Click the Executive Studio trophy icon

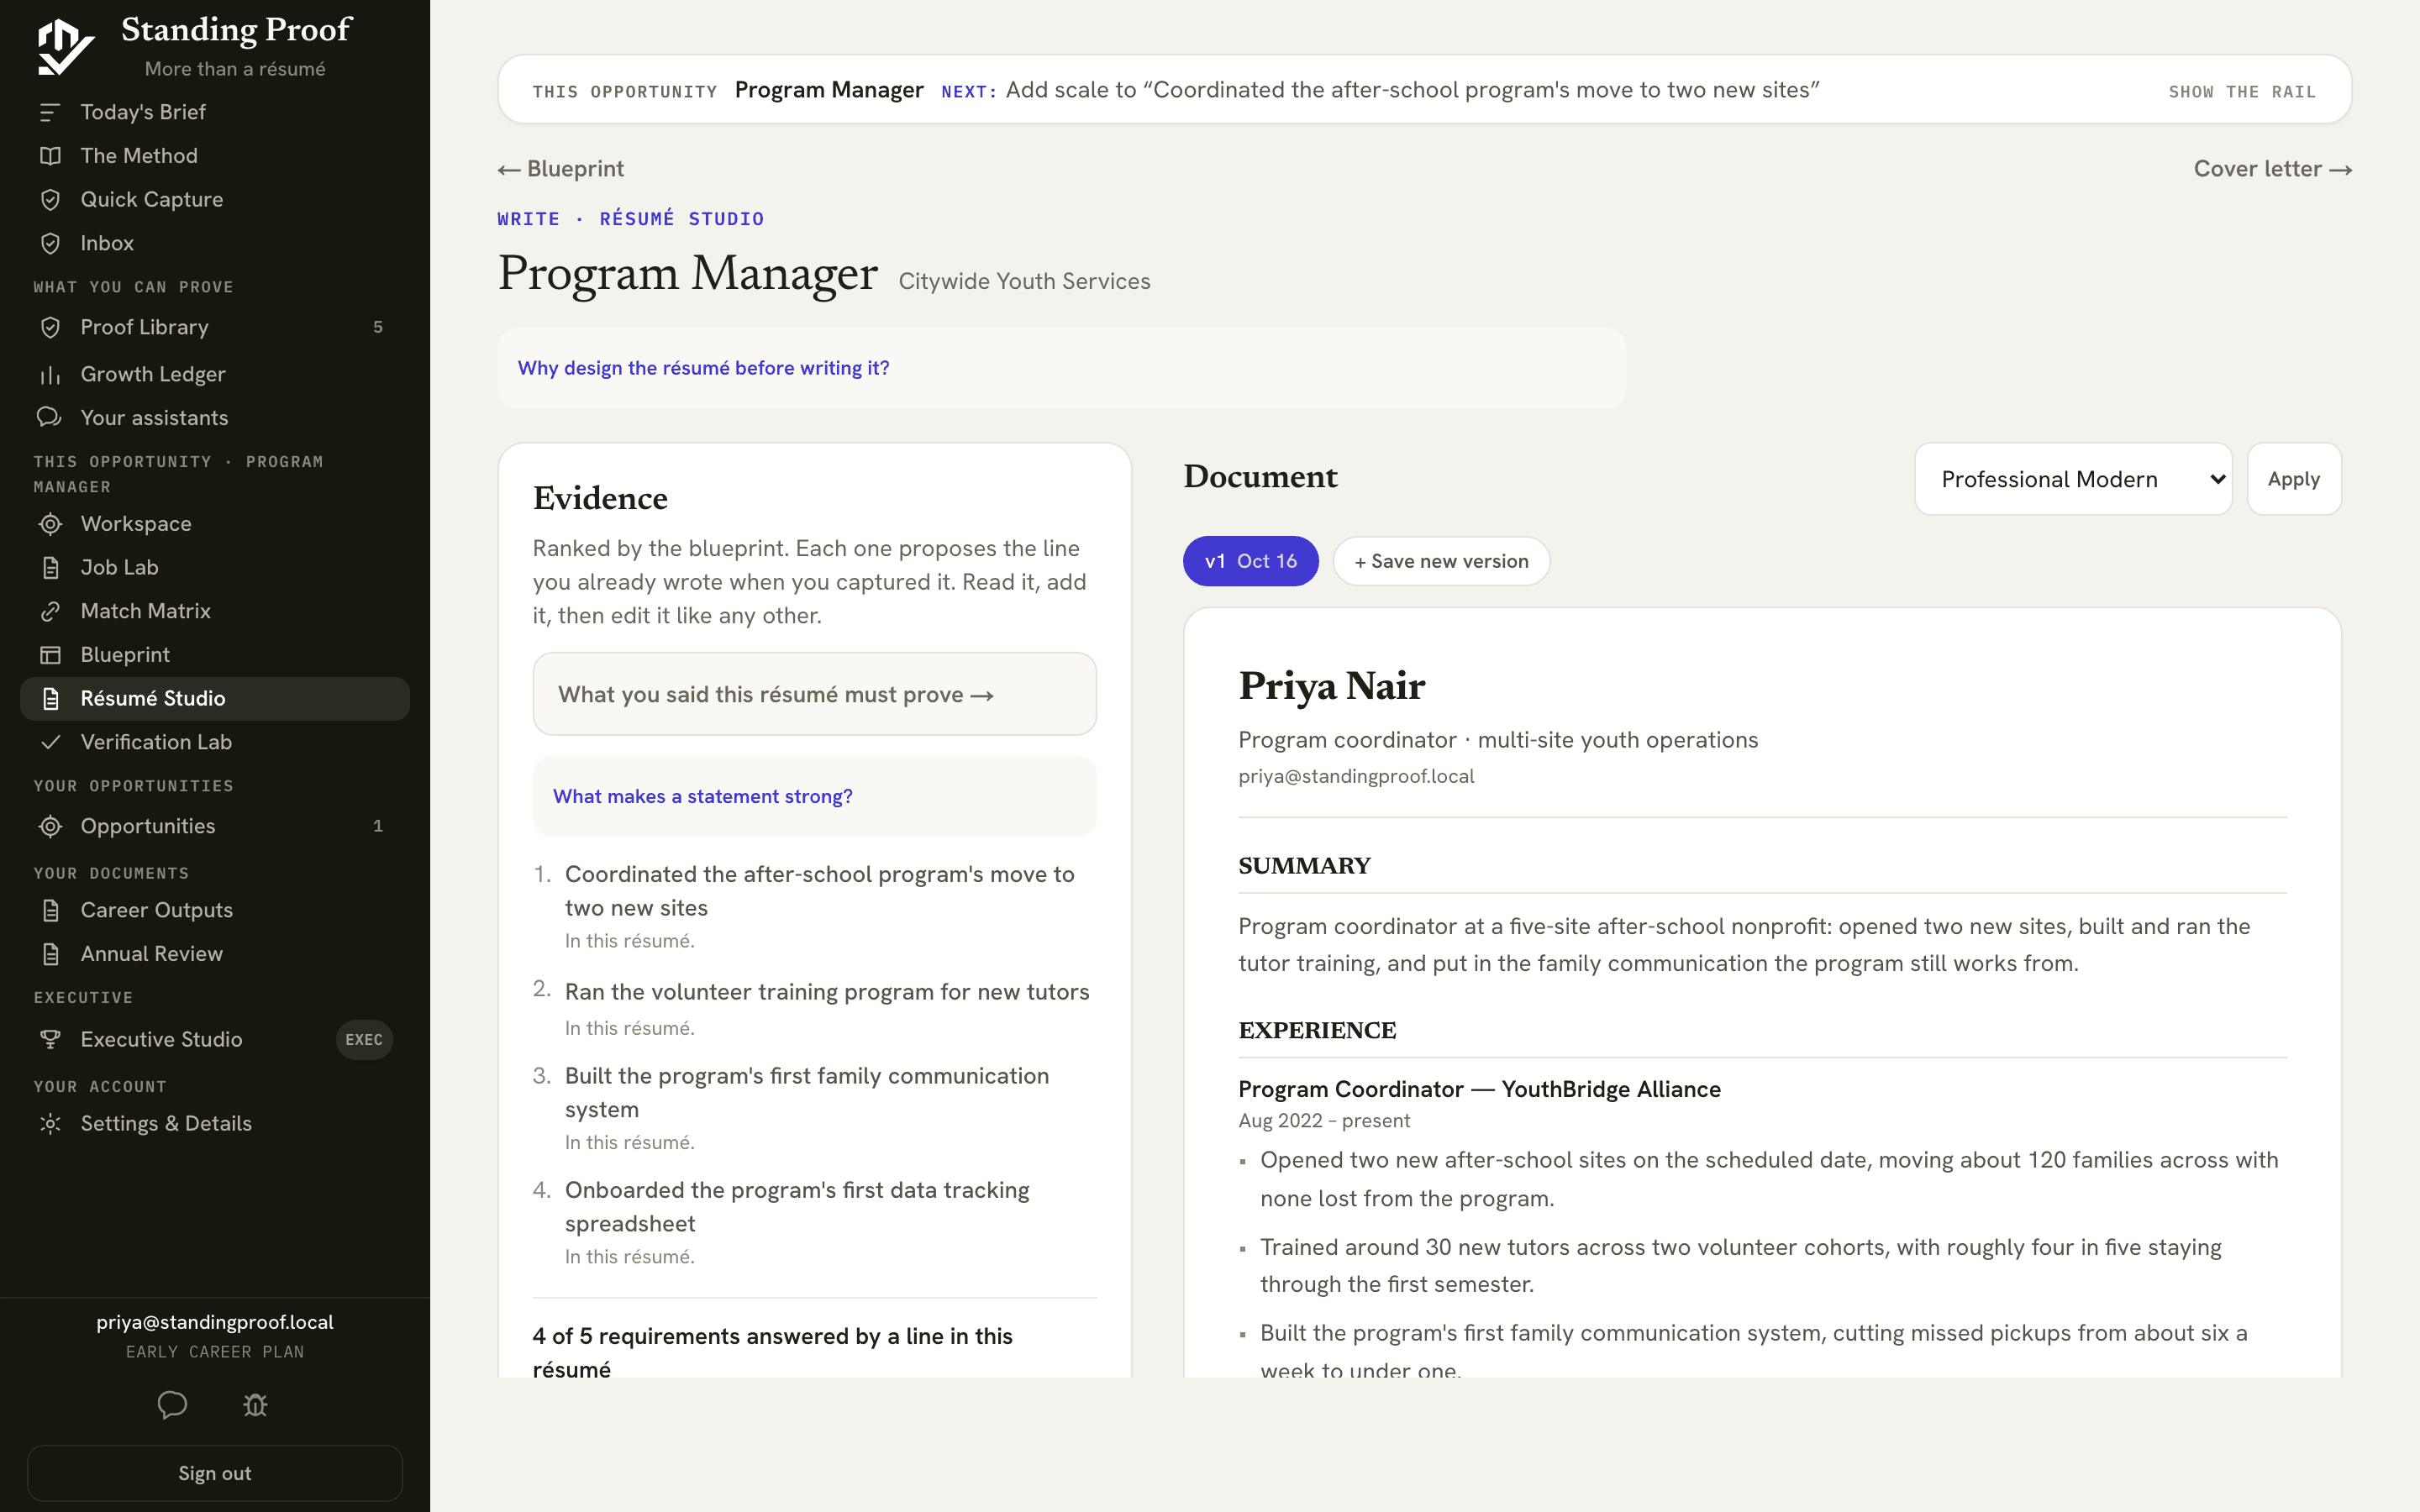point(50,1039)
